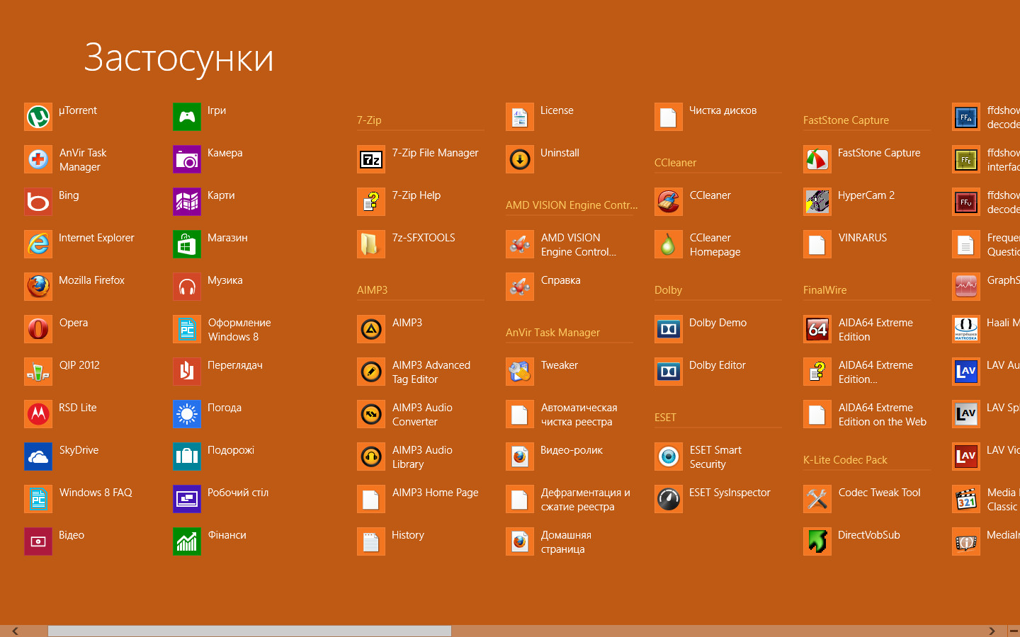Open the Tweaker icon
The width and height of the screenshot is (1020, 637).
point(520,372)
